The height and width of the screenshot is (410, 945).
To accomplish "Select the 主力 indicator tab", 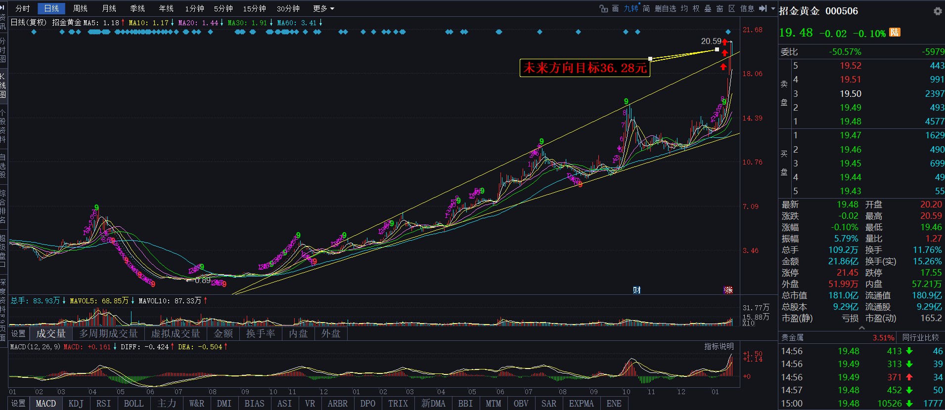I will click(x=167, y=404).
